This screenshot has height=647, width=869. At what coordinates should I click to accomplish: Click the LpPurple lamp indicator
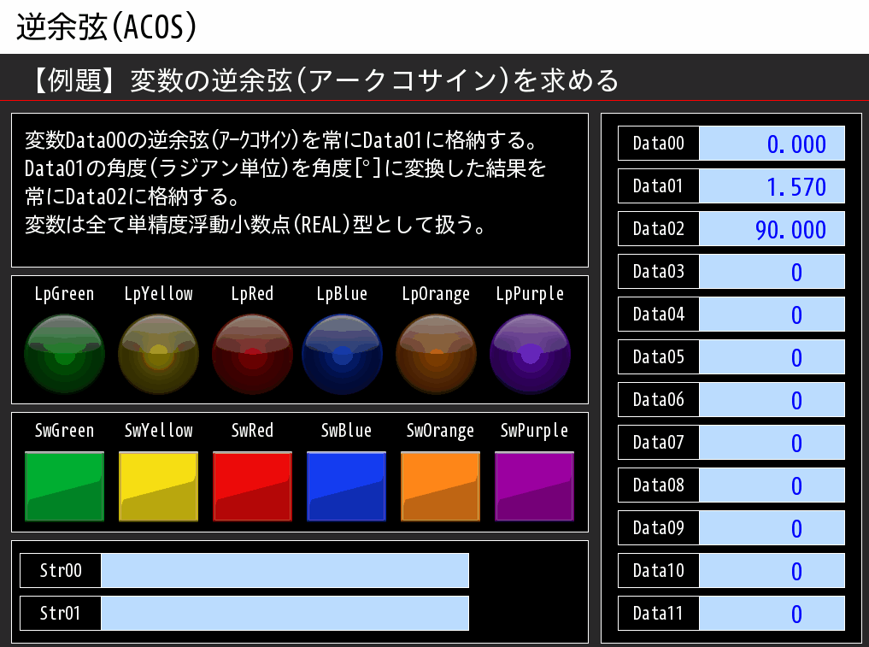point(530,354)
